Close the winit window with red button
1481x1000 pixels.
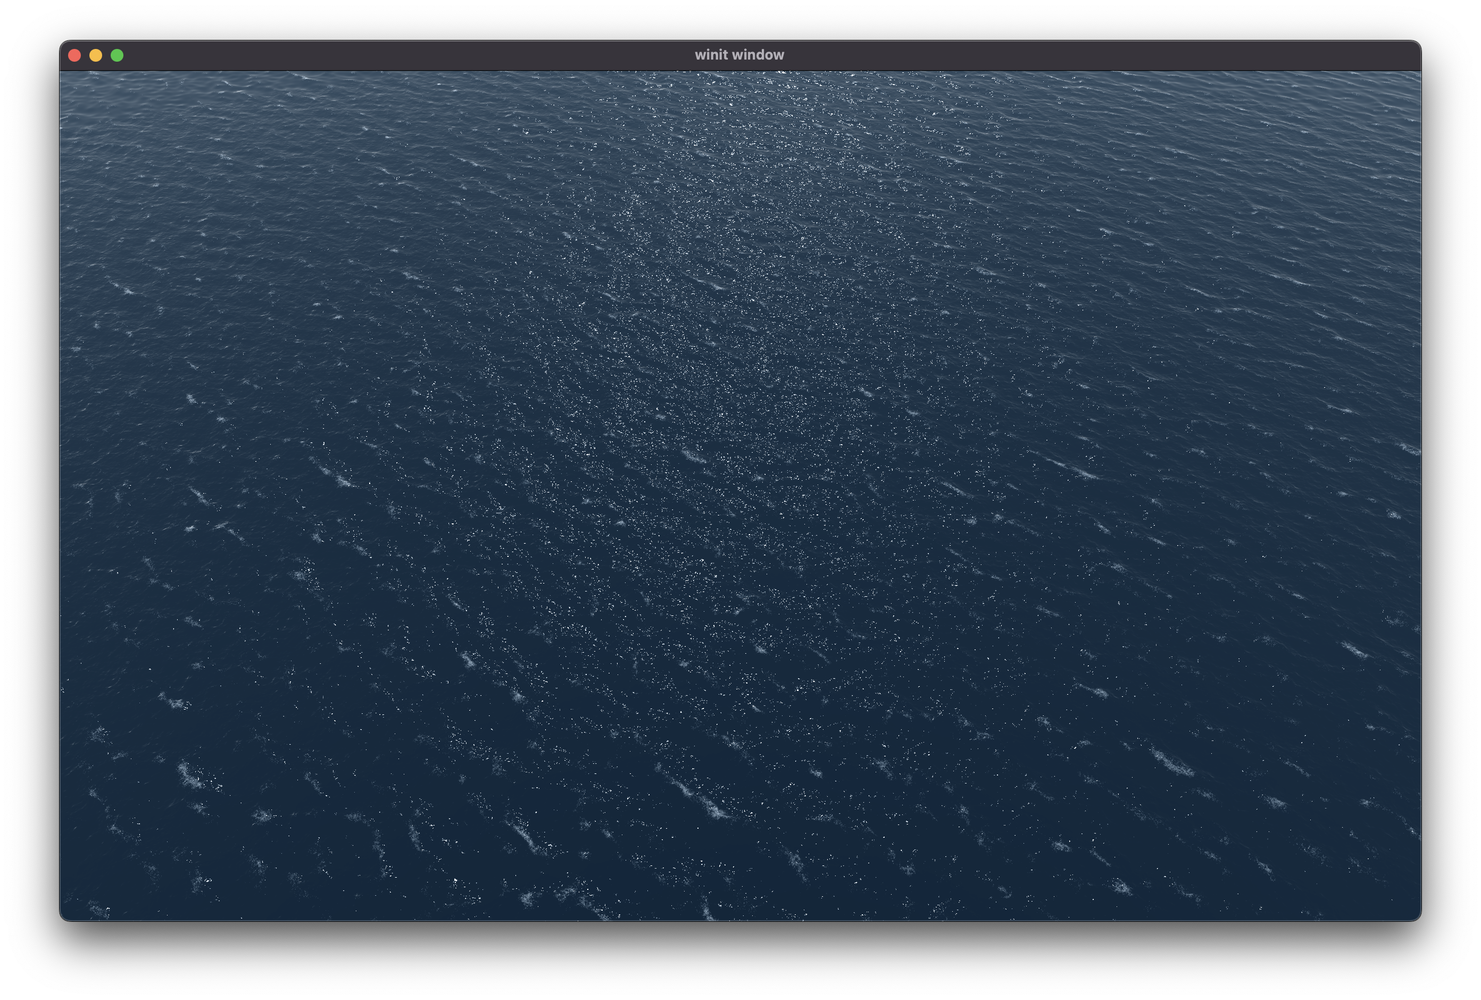[x=74, y=55]
